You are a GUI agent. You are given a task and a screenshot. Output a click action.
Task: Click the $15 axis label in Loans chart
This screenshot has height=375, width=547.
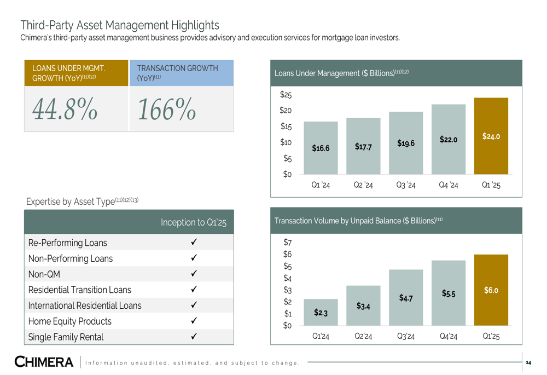point(286,126)
